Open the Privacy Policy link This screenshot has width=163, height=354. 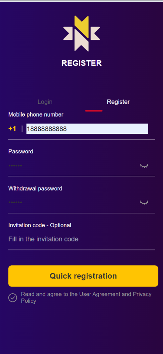tap(86, 298)
